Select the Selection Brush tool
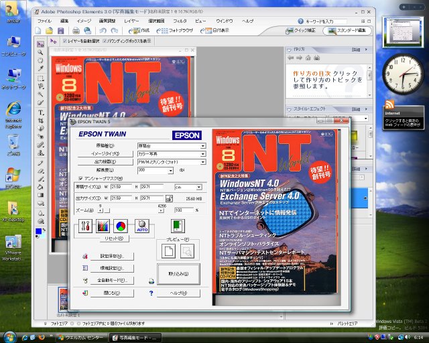This screenshot has width=429, height=343. (40, 102)
